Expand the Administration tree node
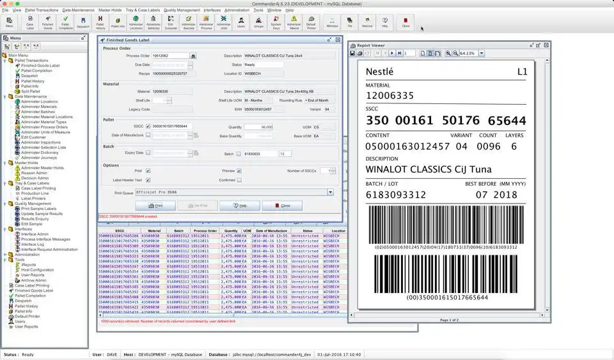The width and height of the screenshot is (614, 360). 5,255
